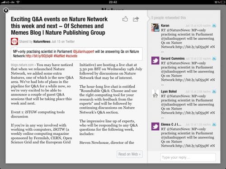This screenshot has width=226, height=169.
Task: Open the @julianhuppert mention in shared tweet
Action: [x=84, y=51]
